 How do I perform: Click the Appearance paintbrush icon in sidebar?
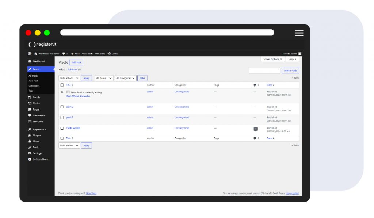pyautogui.click(x=30, y=129)
